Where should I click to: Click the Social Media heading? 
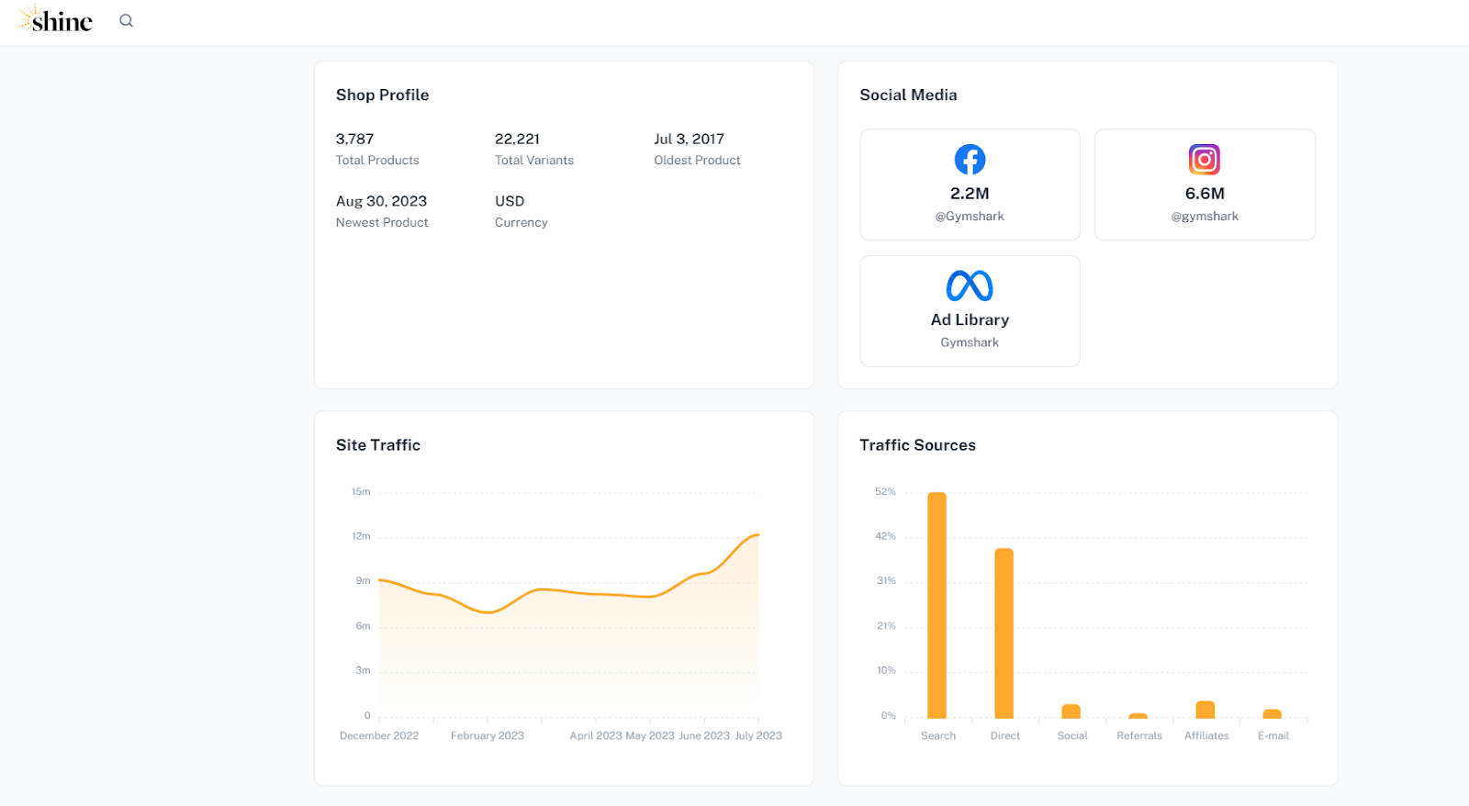coord(908,95)
